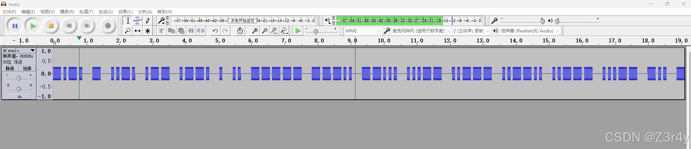Redo the last undone action
This screenshot has width=691, height=149.
pos(225,31)
